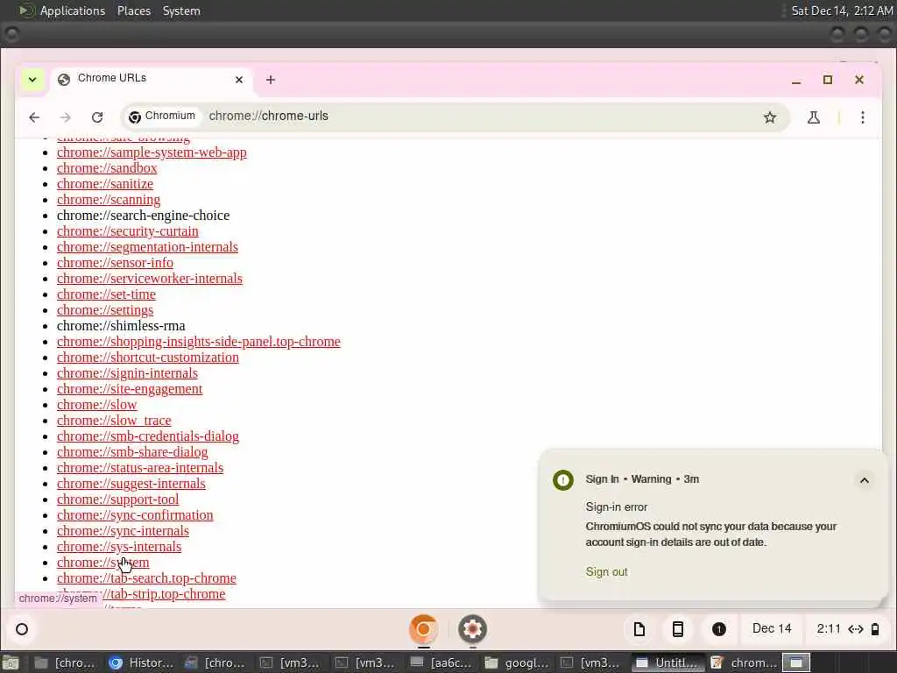Open chrome://shortcut-customization link
Image resolution: width=897 pixels, height=673 pixels.
[147, 358]
